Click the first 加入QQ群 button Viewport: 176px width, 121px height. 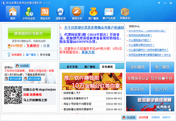(x=13, y=79)
